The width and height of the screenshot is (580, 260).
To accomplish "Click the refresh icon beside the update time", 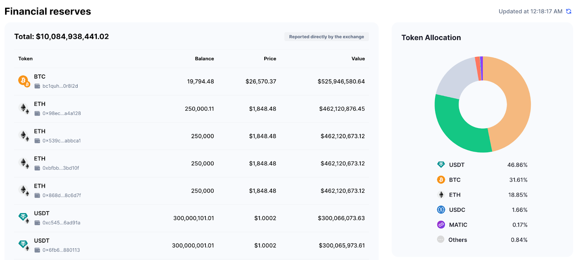I will pos(569,12).
